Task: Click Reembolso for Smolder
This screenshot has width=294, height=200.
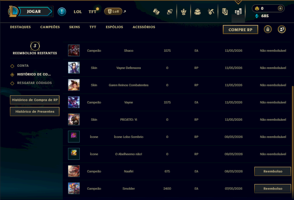Action: pos(273,189)
